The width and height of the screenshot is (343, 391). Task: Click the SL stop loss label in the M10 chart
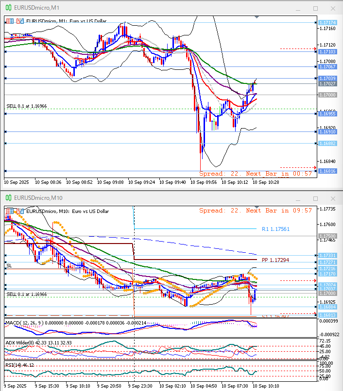click(x=9, y=265)
